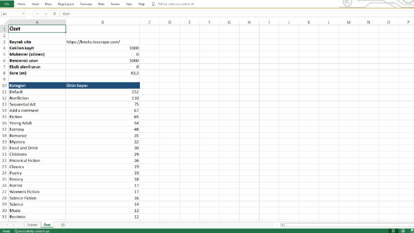414x233 pixels.
Task: Open the Page Layout tab
Action: tap(66, 4)
